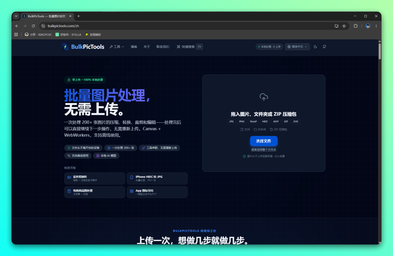Close the BulkPicTools tab

[70, 16]
